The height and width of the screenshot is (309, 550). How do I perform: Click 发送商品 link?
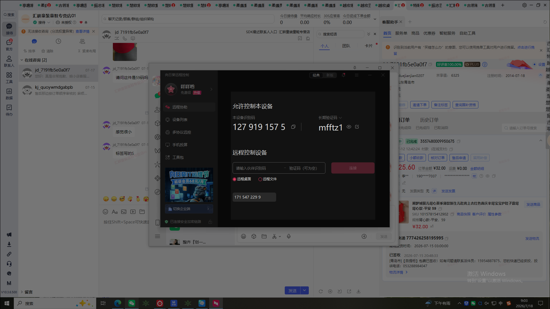coord(533,204)
